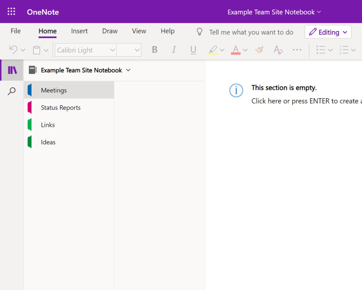Apply the yellow text highlight
This screenshot has width=362, height=290.
point(212,50)
